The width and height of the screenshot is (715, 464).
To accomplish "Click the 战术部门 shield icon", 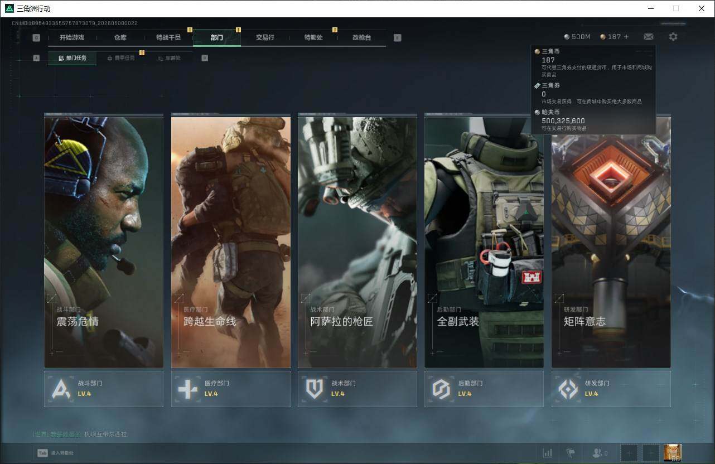I will 315,389.
